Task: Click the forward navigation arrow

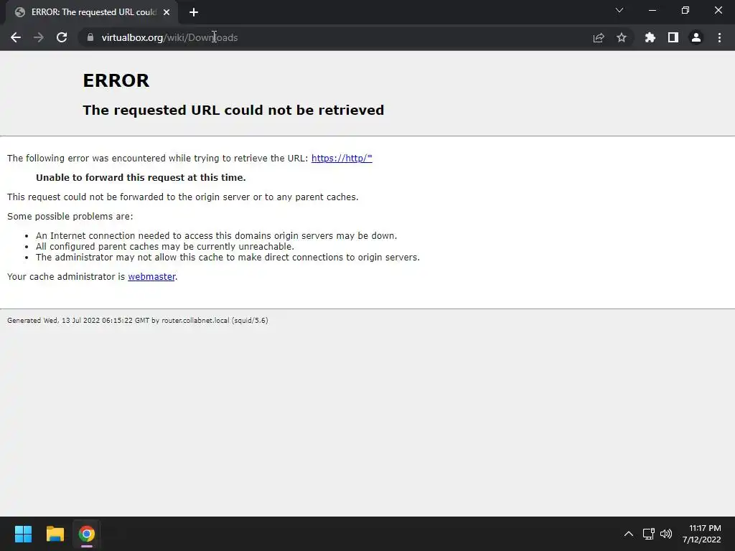Action: coord(39,37)
